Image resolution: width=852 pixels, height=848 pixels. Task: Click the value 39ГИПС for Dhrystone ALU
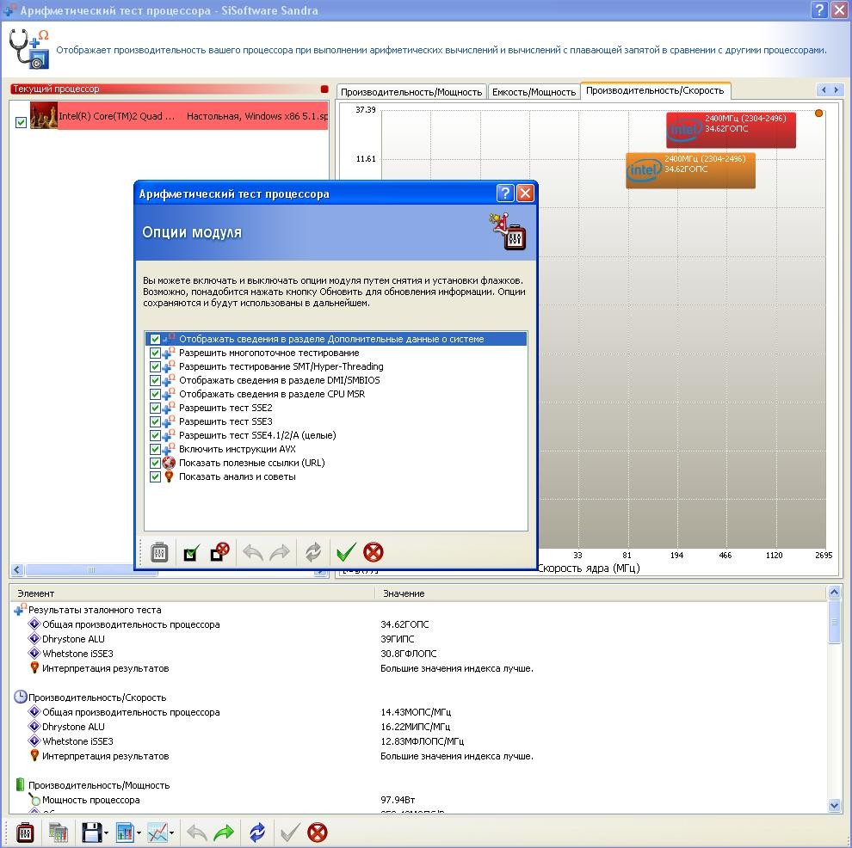click(398, 639)
